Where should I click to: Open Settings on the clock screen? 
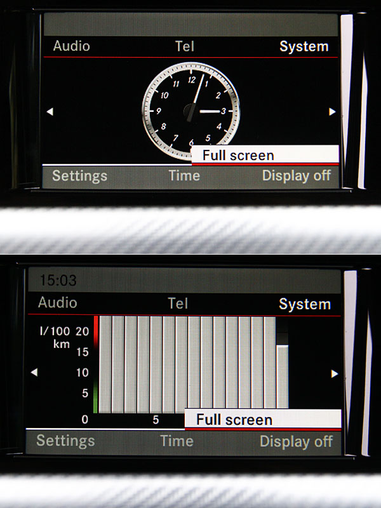[x=79, y=176]
